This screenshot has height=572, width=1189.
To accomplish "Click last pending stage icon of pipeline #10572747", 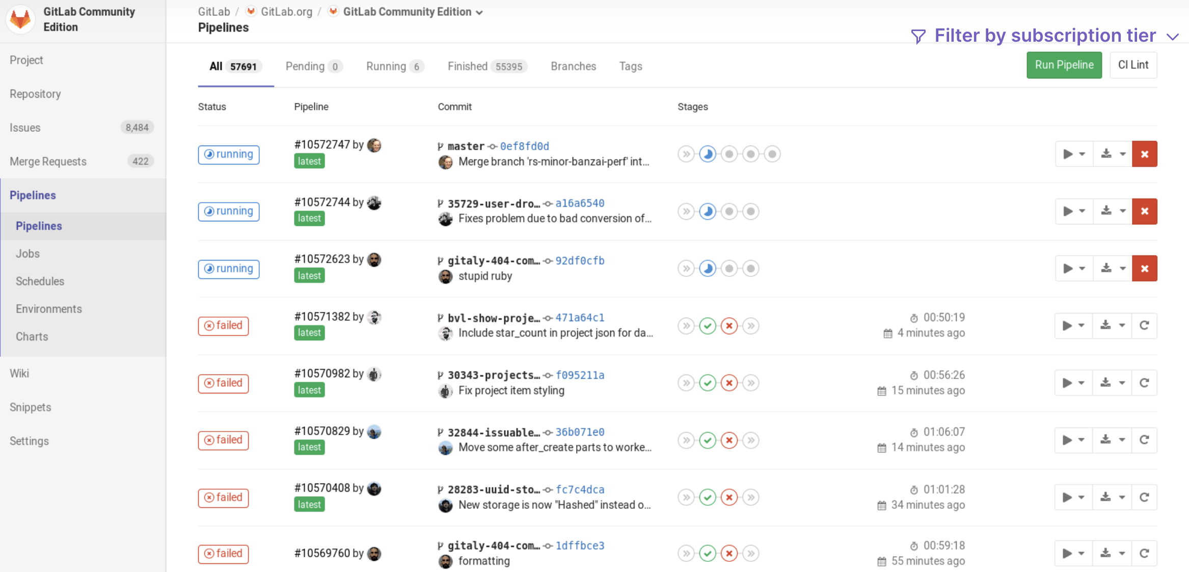I will coord(772,154).
